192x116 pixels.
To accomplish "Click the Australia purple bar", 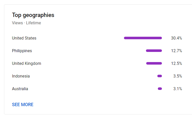I will tap(160, 89).
